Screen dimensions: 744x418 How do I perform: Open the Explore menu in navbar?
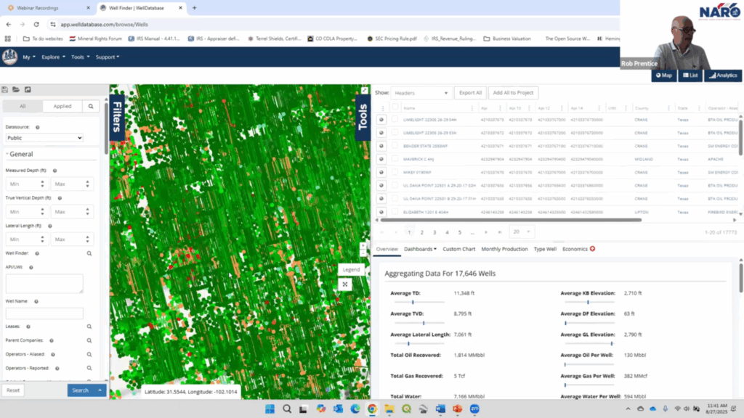tap(53, 57)
